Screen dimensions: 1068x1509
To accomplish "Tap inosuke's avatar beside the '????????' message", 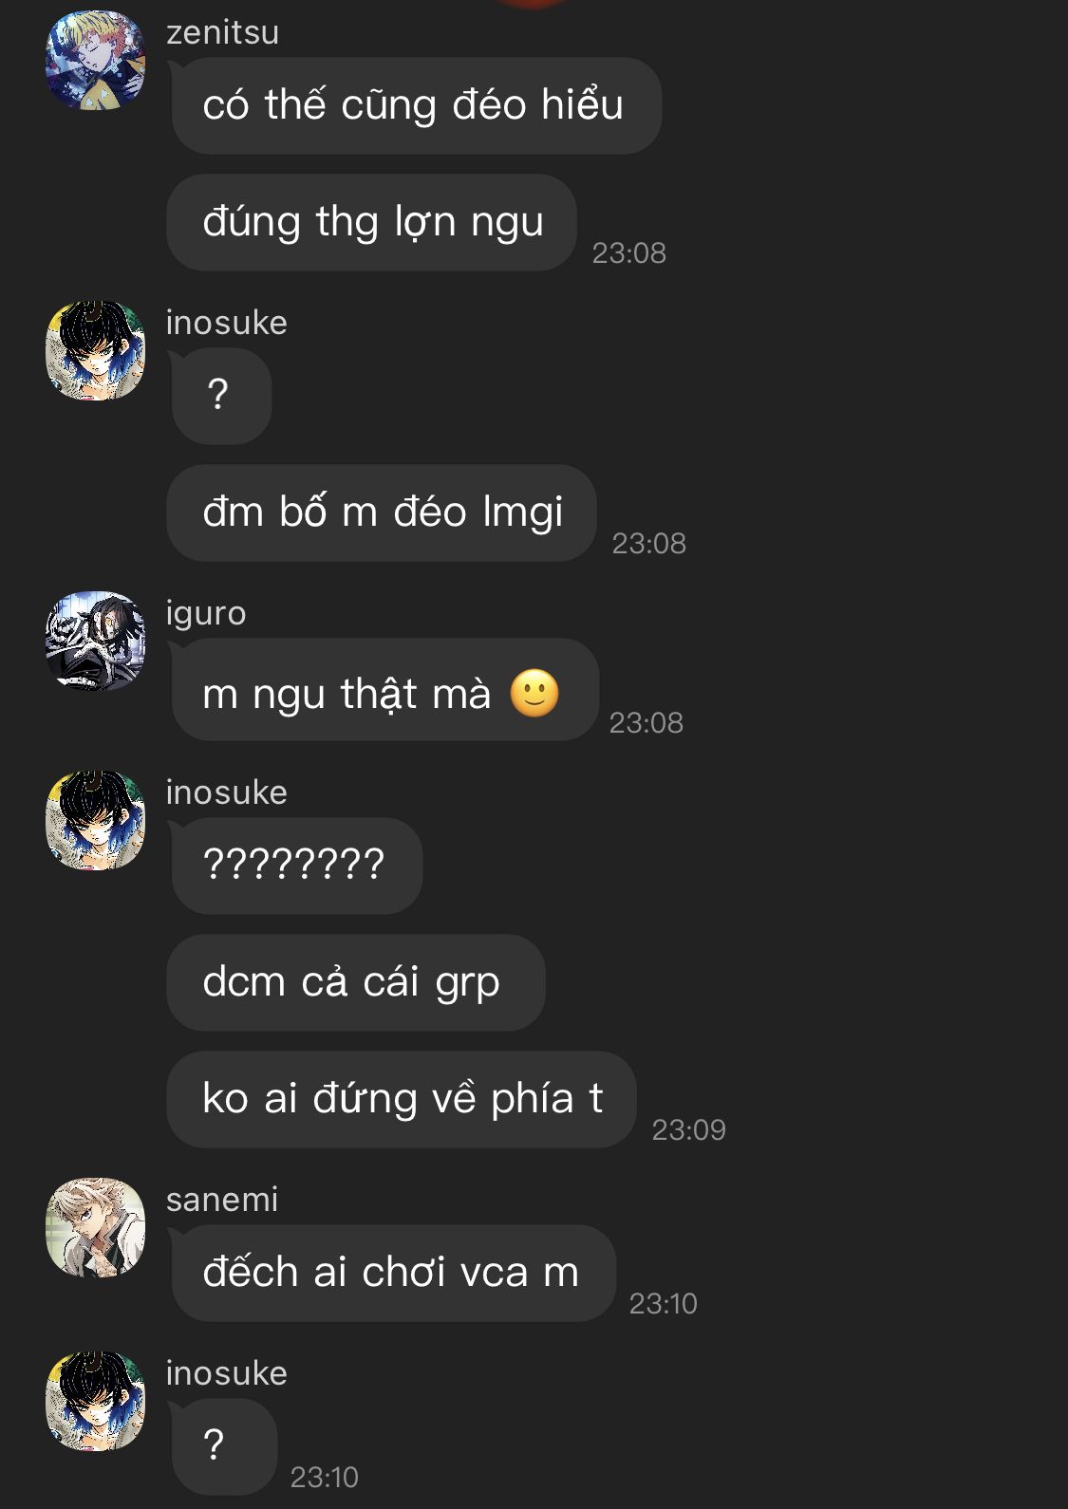I will coord(95,820).
